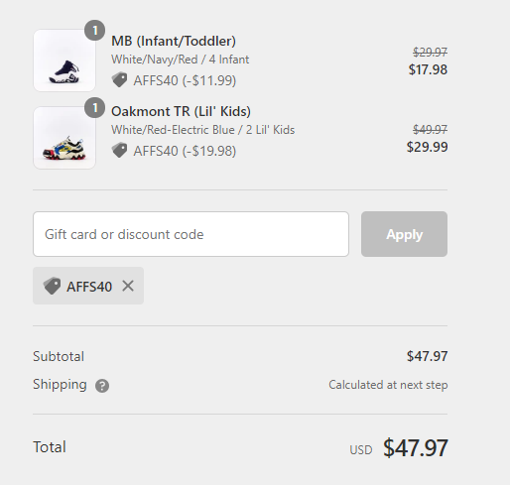The image size is (510, 485).
Task: Focus the gift card or discount code field
Action: (x=191, y=234)
